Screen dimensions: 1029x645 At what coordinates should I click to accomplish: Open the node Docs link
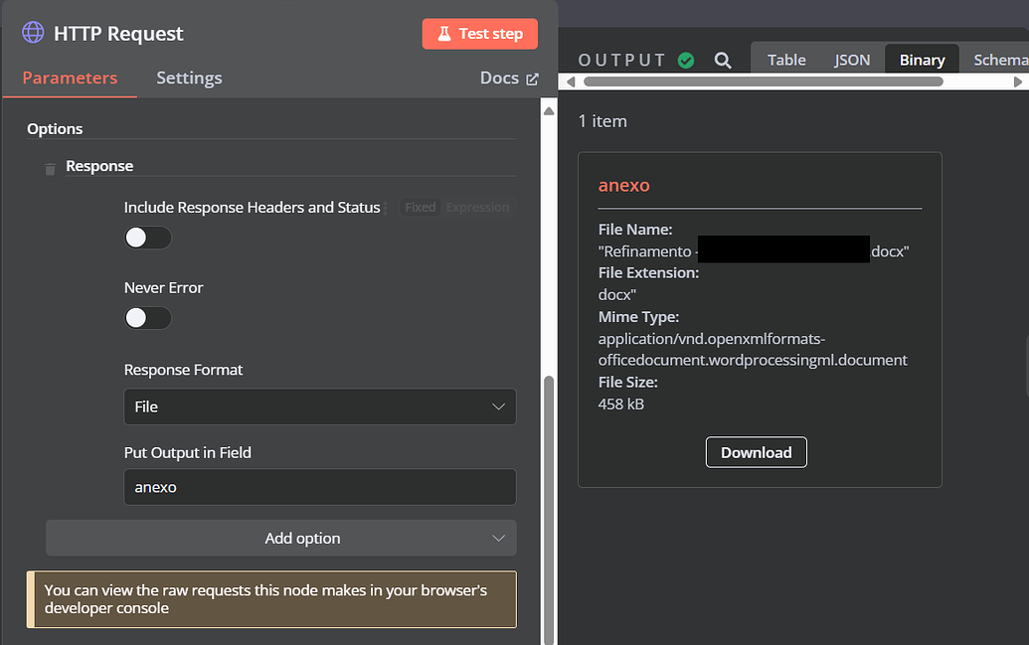click(500, 78)
